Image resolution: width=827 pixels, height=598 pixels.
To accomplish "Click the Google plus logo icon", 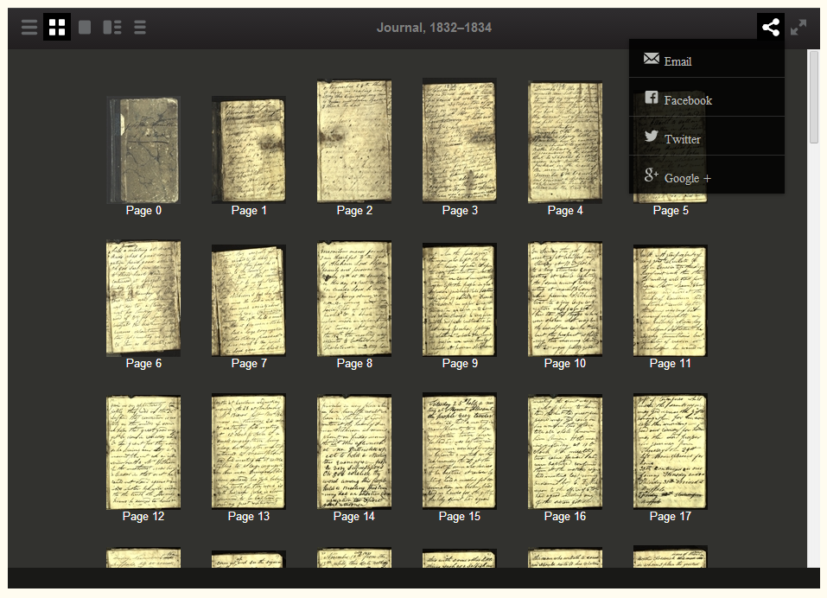I will point(652,175).
